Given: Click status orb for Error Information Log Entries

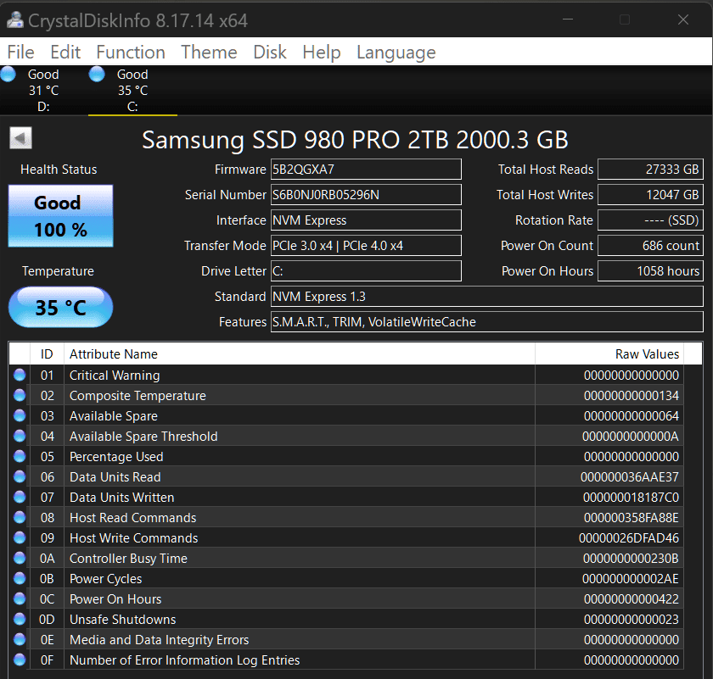Looking at the screenshot, I should [20, 660].
